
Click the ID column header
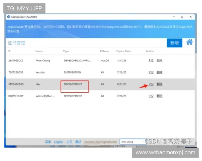coord(9,51)
